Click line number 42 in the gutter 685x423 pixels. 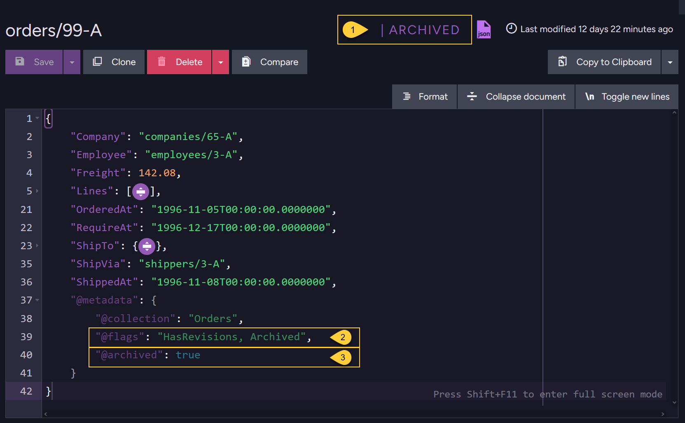[26, 391]
